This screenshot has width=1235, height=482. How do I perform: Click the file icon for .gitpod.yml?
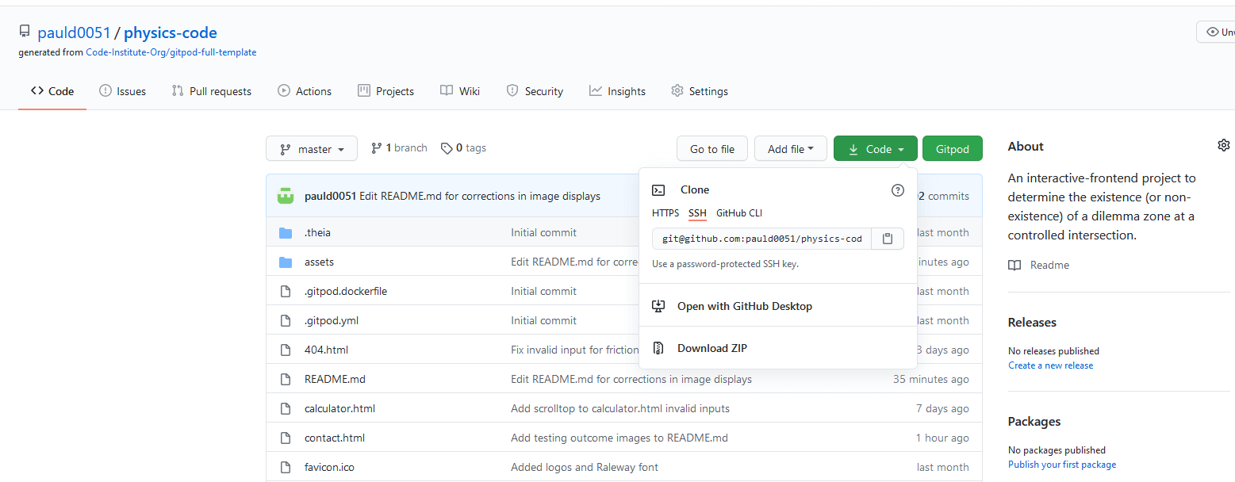click(x=286, y=321)
